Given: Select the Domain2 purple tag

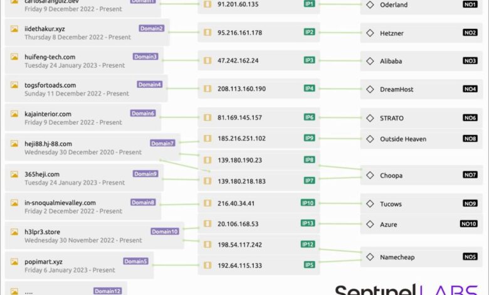Looking at the screenshot, I should click(152, 28).
